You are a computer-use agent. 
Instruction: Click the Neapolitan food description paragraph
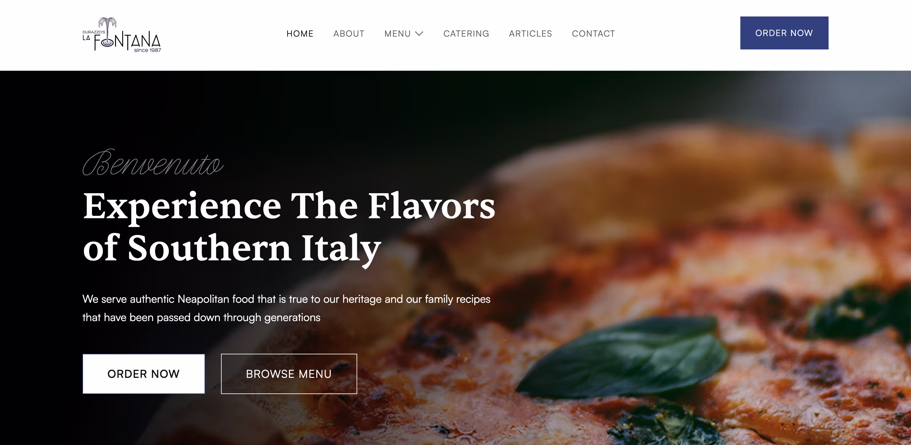pos(286,308)
